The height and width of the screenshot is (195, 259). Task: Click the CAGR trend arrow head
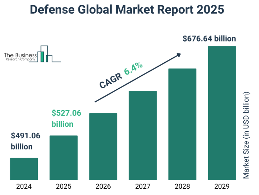pyautogui.click(x=178, y=55)
